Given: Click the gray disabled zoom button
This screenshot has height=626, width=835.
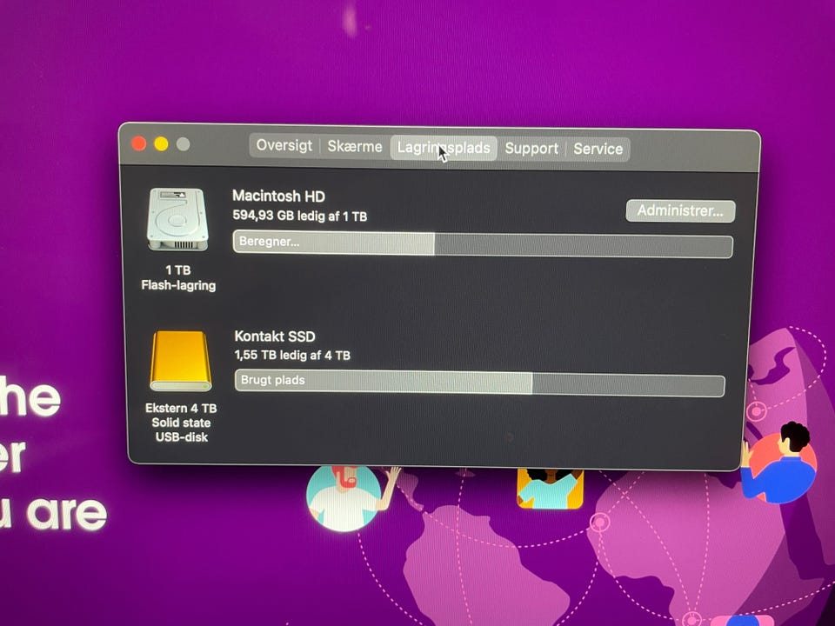Looking at the screenshot, I should 184,144.
